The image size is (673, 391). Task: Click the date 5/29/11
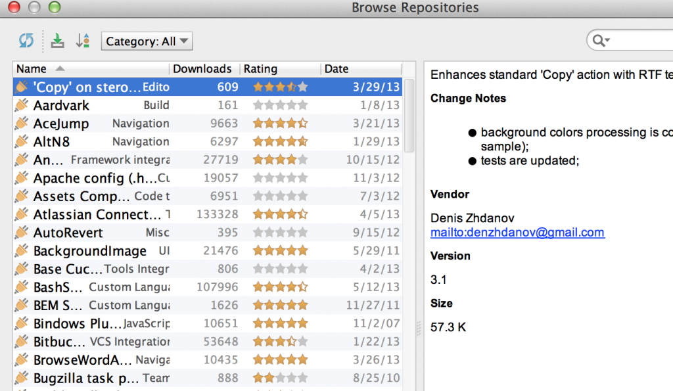376,250
